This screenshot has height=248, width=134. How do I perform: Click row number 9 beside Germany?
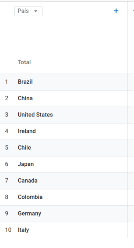(x=7, y=213)
